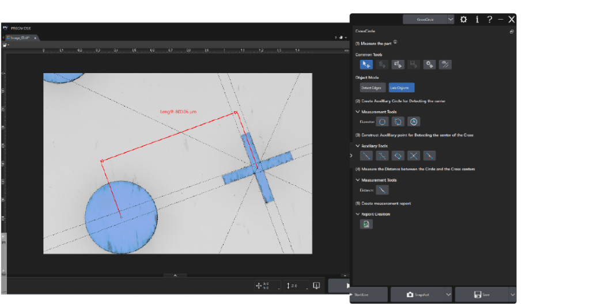Collapse the Auxiliary Tools section
The image size is (590, 304).
point(357,146)
